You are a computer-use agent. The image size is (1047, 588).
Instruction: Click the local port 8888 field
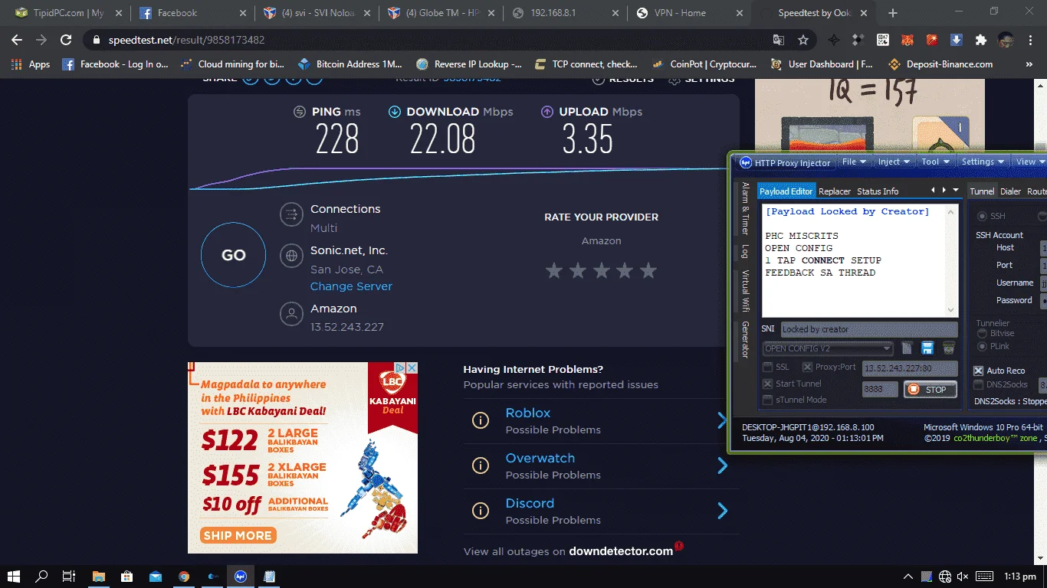coord(880,390)
